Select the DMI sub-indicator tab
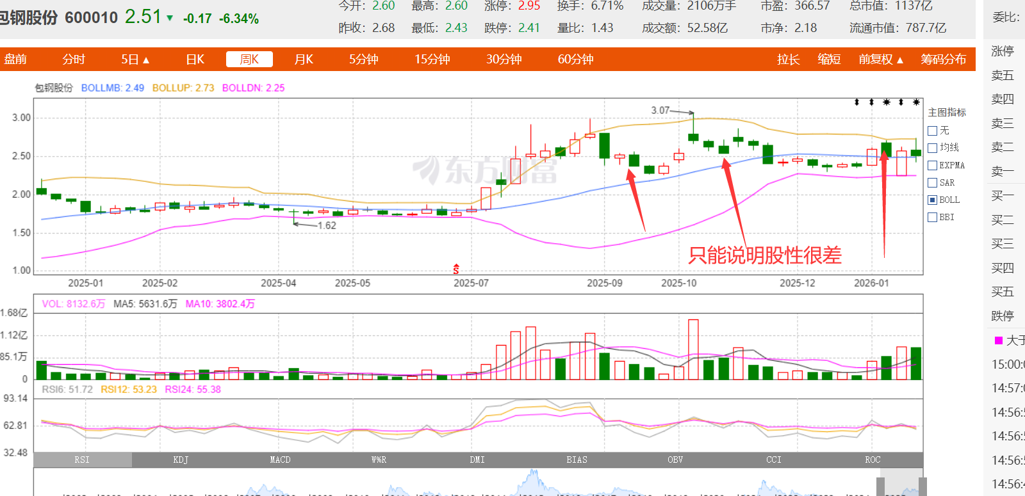The width and height of the screenshot is (1025, 496). click(x=477, y=460)
